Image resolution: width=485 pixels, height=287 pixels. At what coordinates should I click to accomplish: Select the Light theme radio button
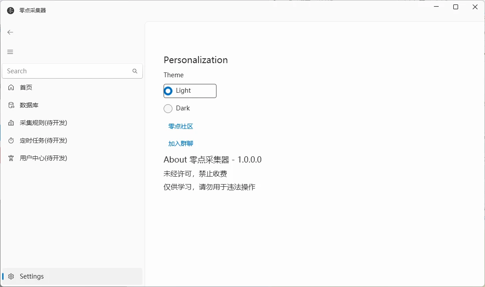(x=168, y=91)
